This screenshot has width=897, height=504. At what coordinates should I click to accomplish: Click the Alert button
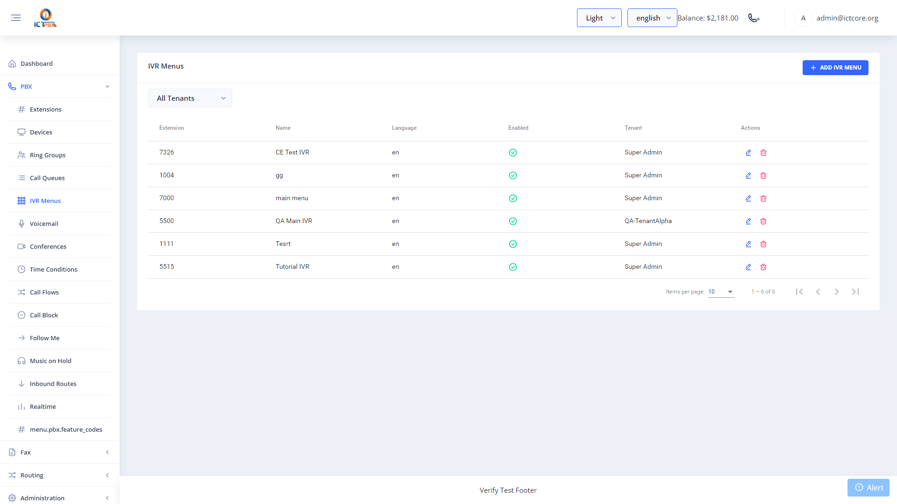(869, 488)
